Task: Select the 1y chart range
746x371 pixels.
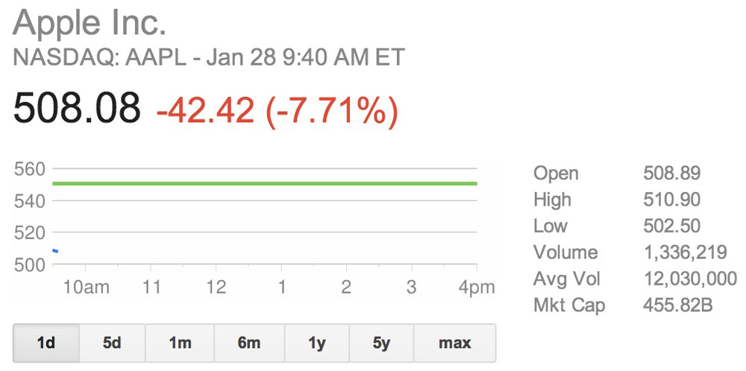Action: point(317,343)
